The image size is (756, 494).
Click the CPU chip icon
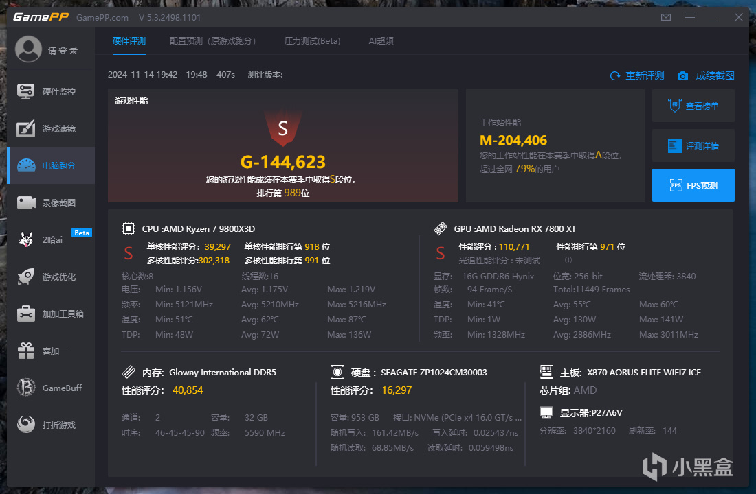(x=129, y=228)
